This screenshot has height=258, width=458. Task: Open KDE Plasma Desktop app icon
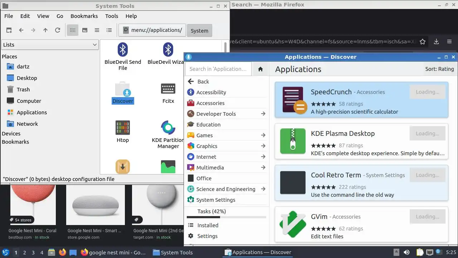click(x=293, y=141)
